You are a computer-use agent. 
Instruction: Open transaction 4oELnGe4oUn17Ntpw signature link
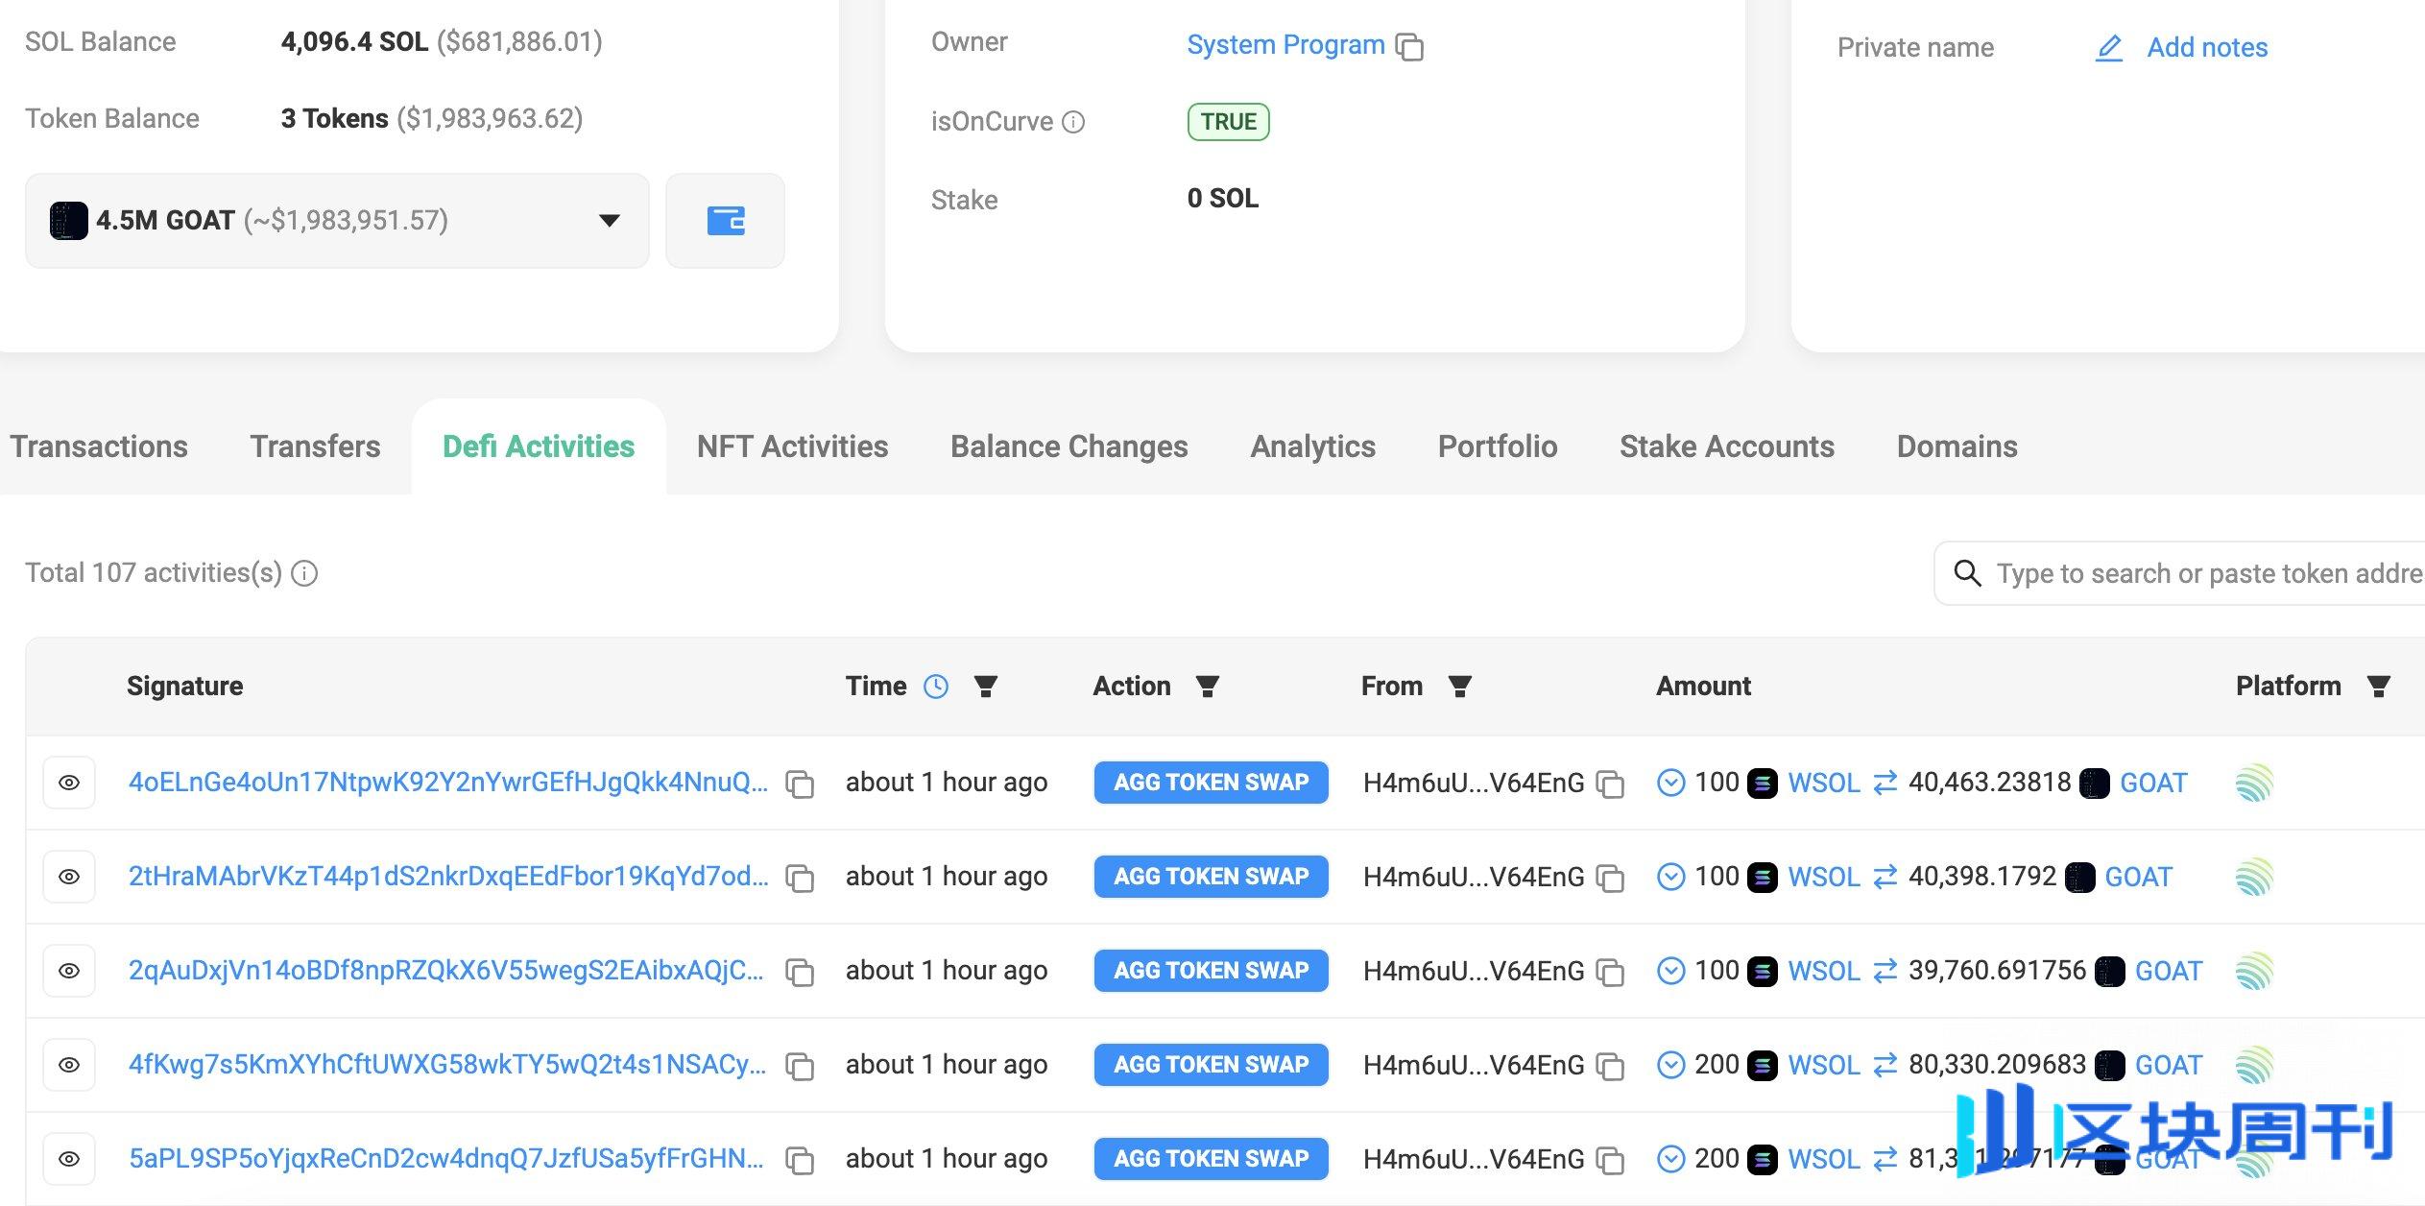(448, 783)
